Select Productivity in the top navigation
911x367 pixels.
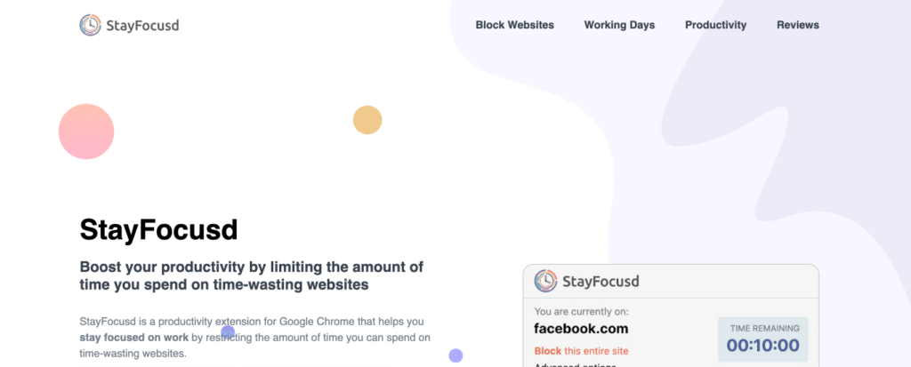(x=716, y=25)
